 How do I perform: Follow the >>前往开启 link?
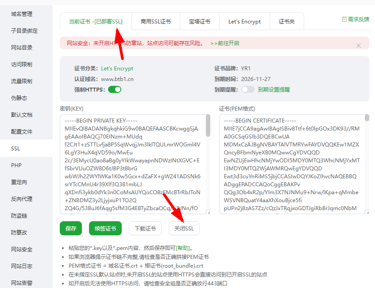(225, 43)
